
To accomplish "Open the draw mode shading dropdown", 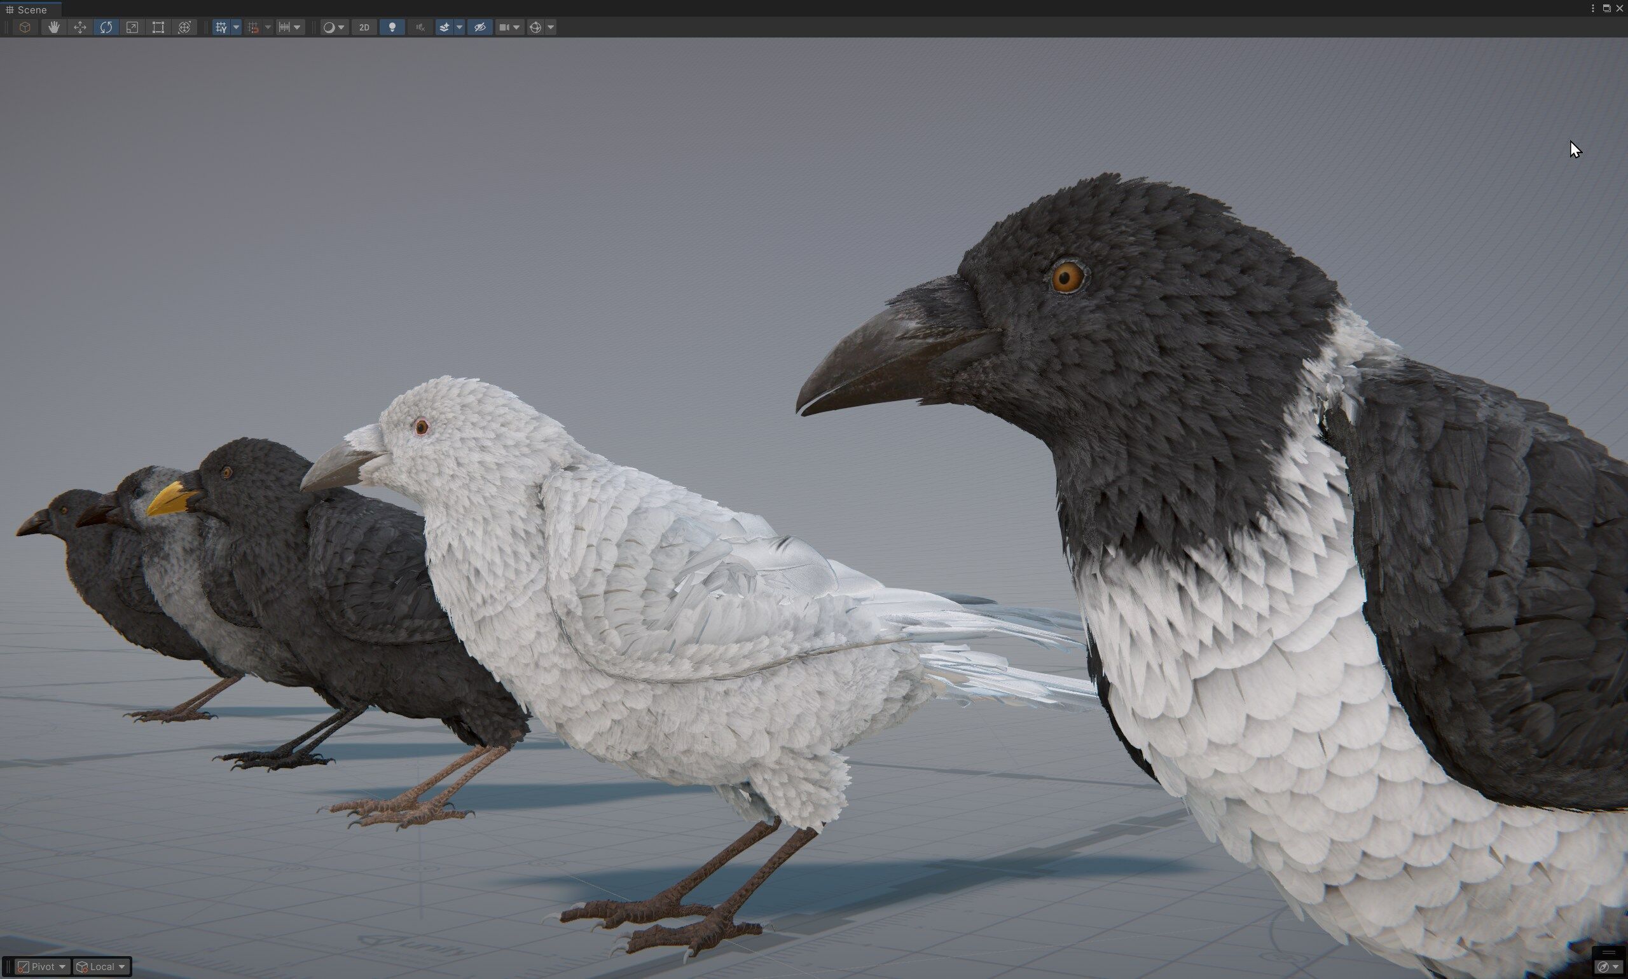I will pos(333,27).
